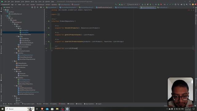The height and width of the screenshot is (111, 197).
Task: Select ProductDao file in project tree
Action: pyautogui.click(x=24, y=32)
